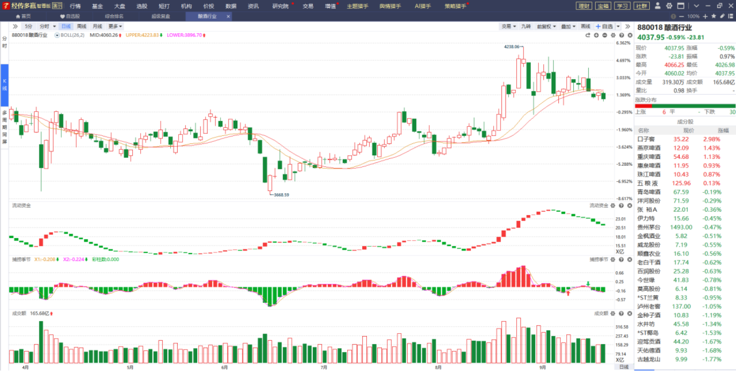Collapse left period toolbar with double chevron
Screen dimensions: 736x371
pos(15,26)
